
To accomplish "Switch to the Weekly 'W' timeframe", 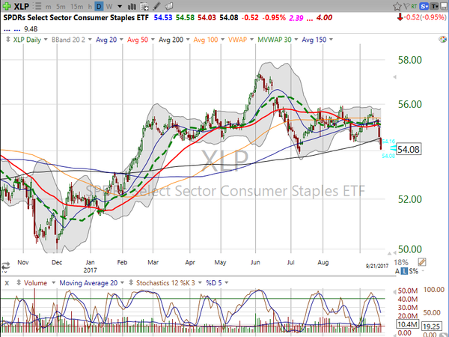I will coord(109,6).
